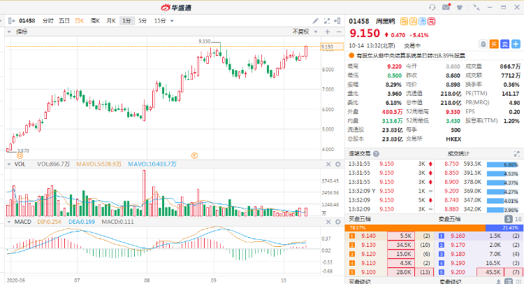Open the customer service headset icon
524x284 pixels.
(x=433, y=7)
